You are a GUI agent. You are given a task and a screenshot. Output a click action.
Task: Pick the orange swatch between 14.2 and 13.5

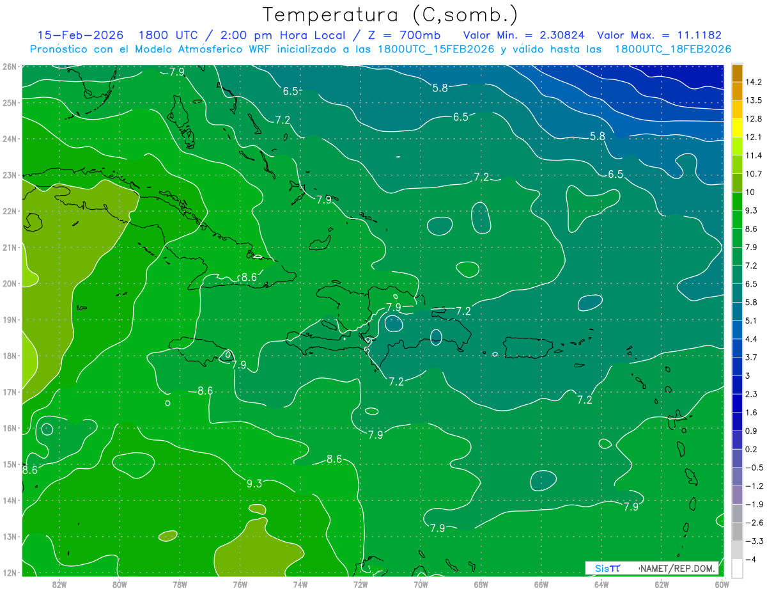(x=737, y=91)
